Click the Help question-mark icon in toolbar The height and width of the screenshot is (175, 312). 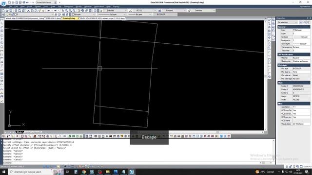[96, 11]
